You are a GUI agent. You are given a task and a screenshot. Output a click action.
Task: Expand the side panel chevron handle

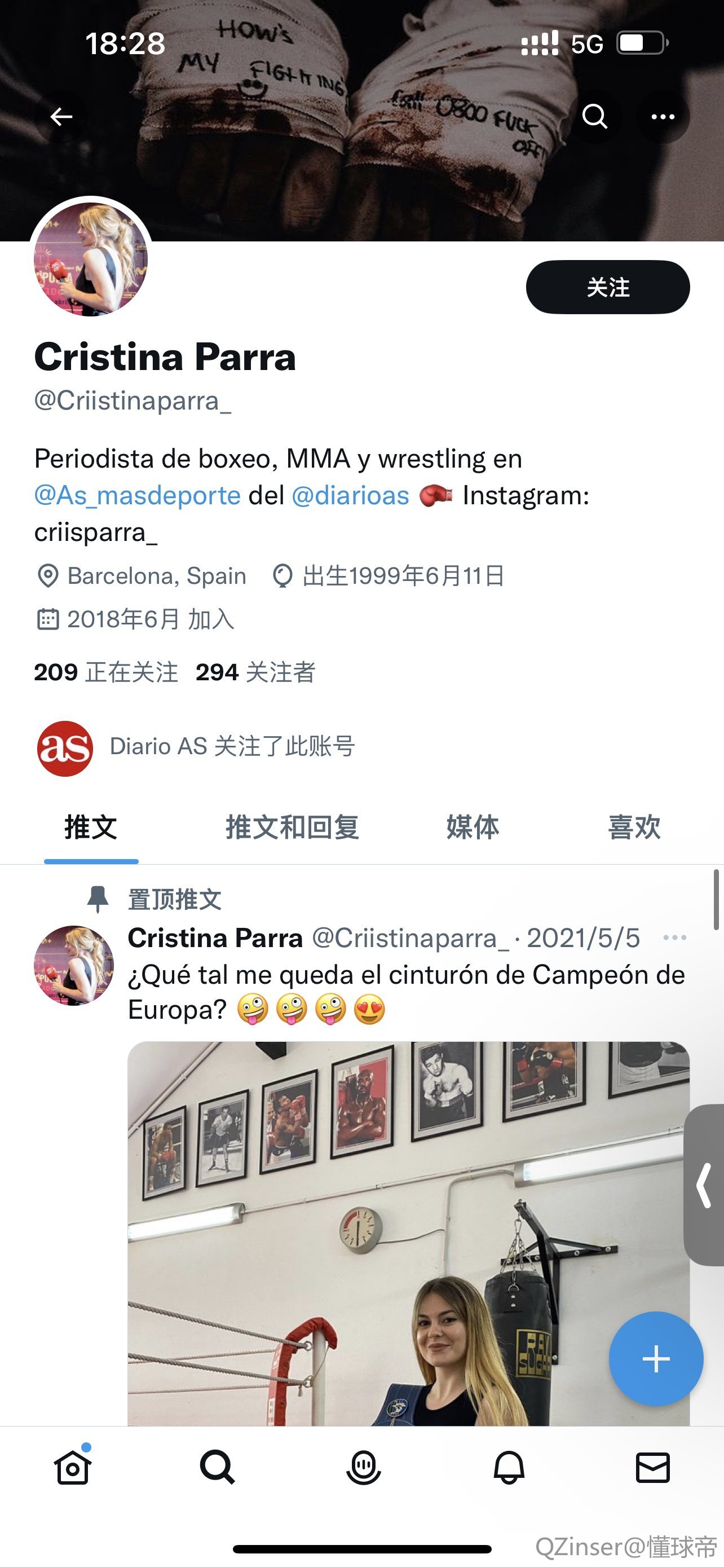pyautogui.click(x=704, y=1185)
